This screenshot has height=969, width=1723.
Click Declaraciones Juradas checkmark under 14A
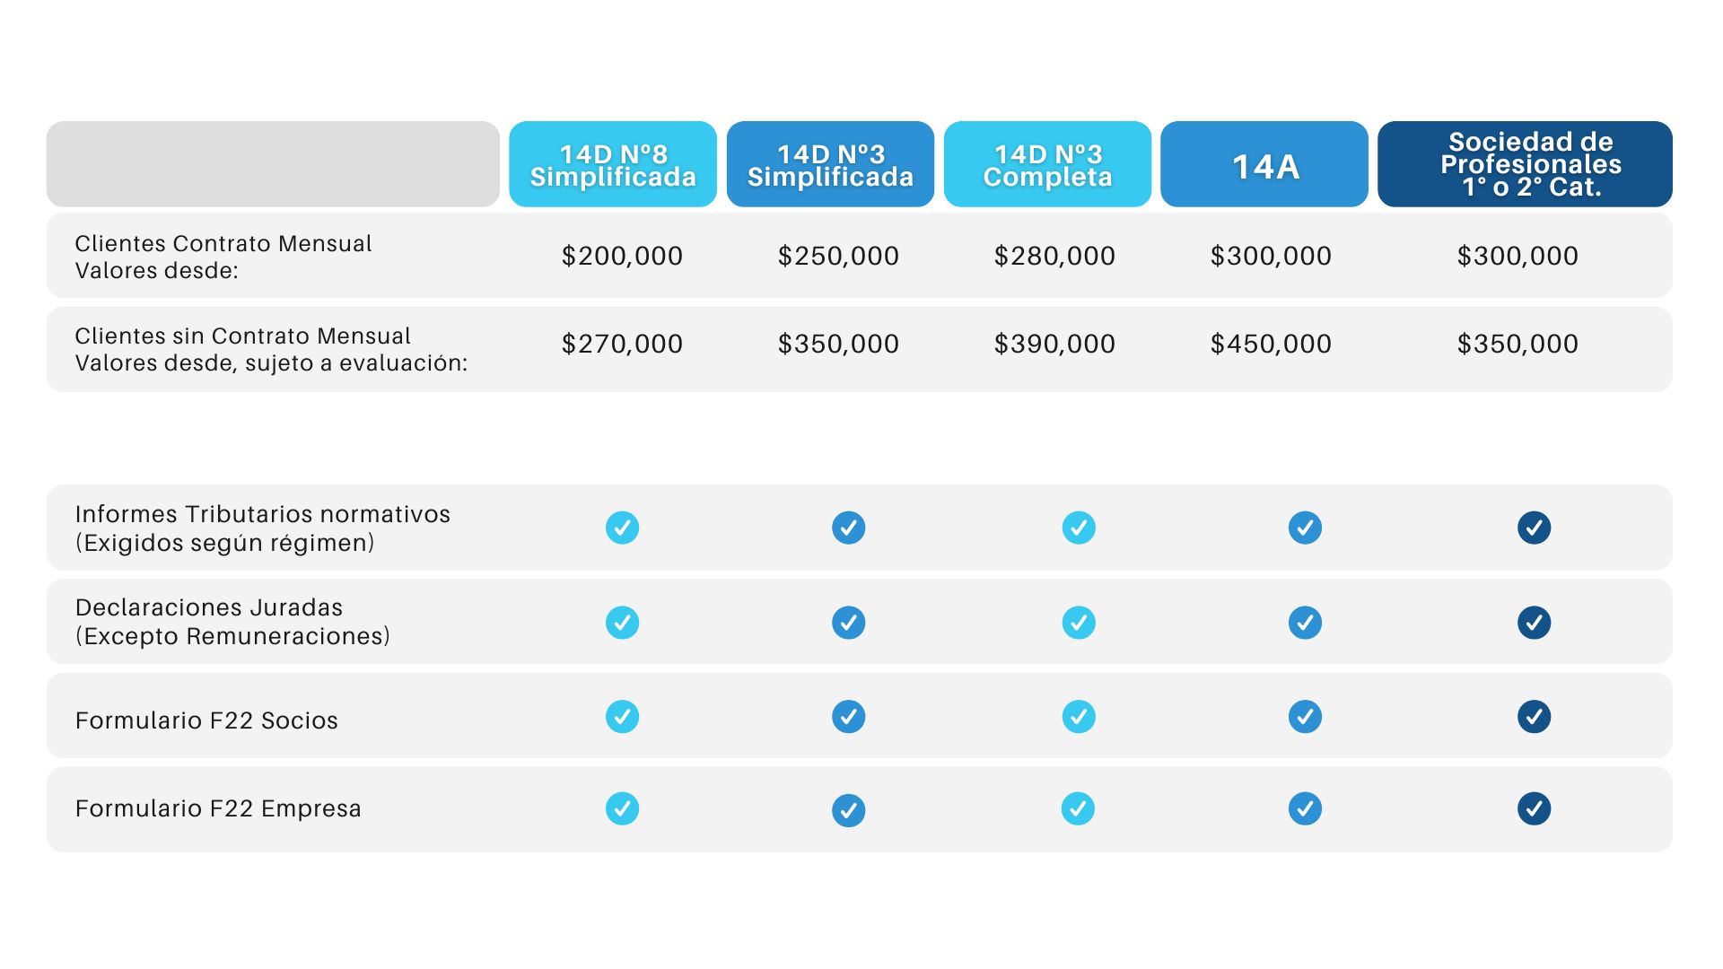click(1305, 623)
